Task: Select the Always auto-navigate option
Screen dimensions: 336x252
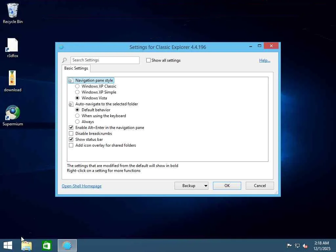Action: pos(77,122)
